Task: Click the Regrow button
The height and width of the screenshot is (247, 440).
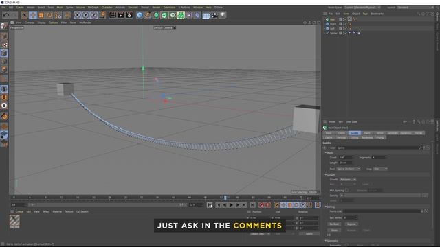Action: coord(351,224)
